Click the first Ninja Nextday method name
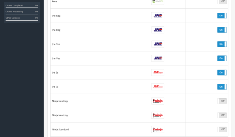The height and width of the screenshot is (137, 235). pyautogui.click(x=60, y=101)
